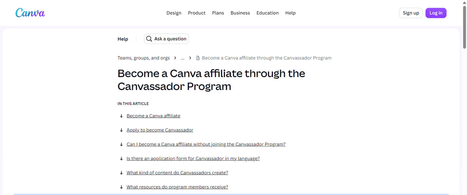
Task: Jump to Apply to become Canvassador section
Action: coord(160,130)
